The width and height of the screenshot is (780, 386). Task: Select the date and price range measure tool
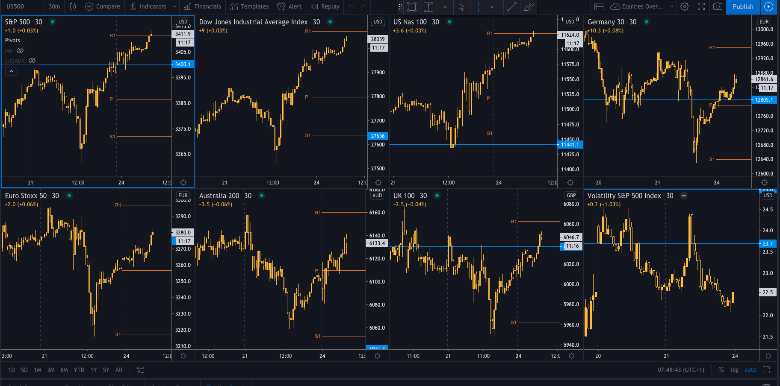coord(428,6)
